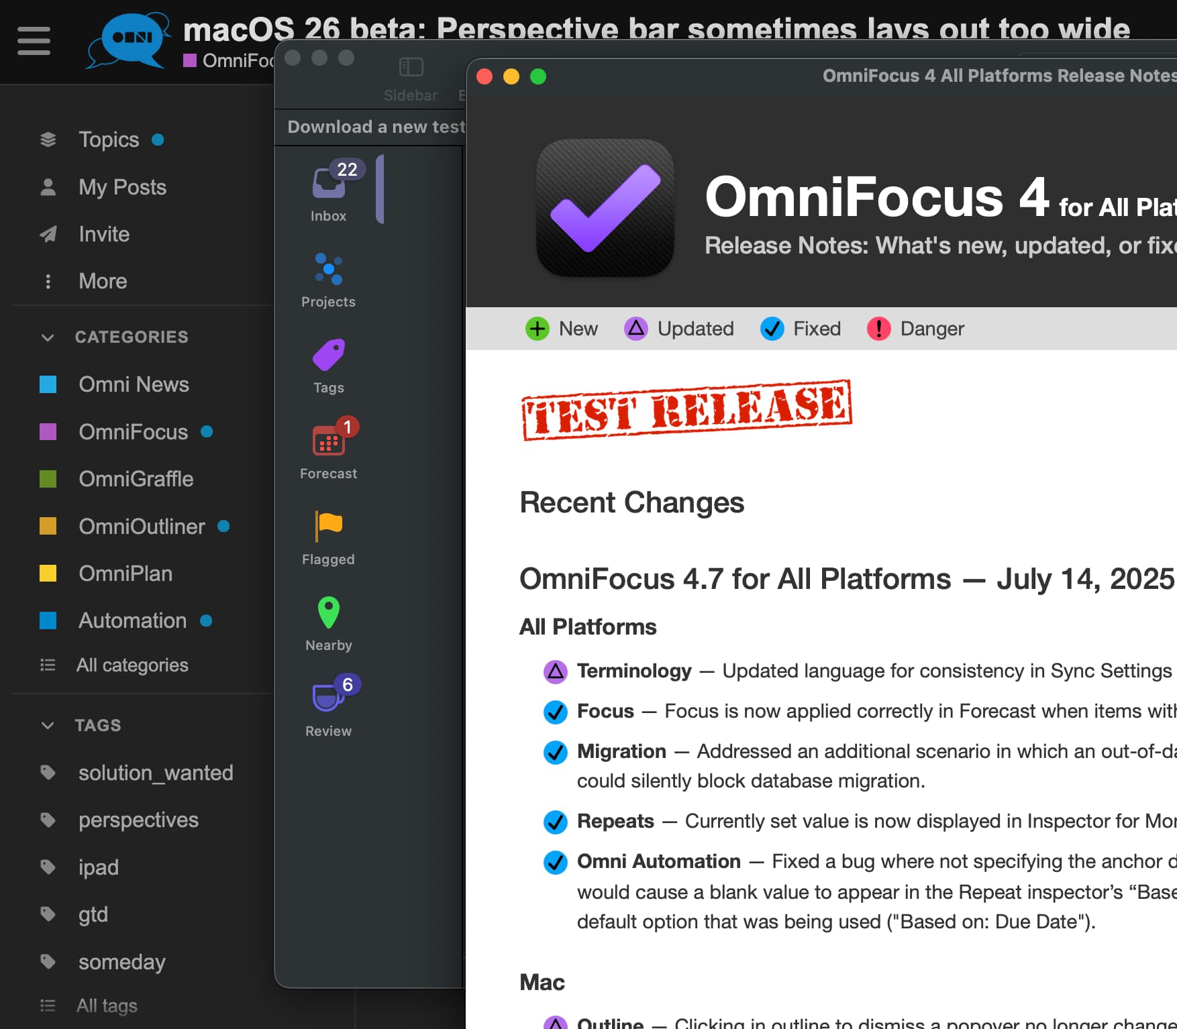
Task: Click the OmniFocus category tag under the title
Action: pos(228,60)
